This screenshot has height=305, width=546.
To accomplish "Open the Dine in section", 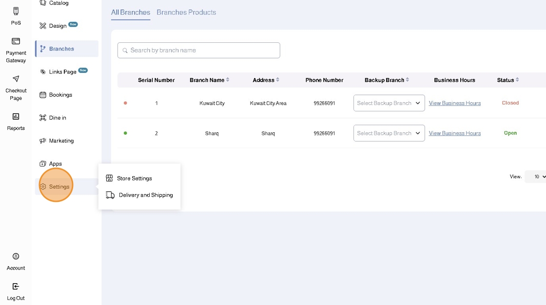I will 58,118.
